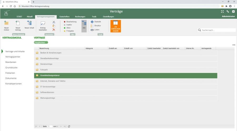Click the Neuer Ordner icon
Screen dimensions: 237x131
point(7,23)
